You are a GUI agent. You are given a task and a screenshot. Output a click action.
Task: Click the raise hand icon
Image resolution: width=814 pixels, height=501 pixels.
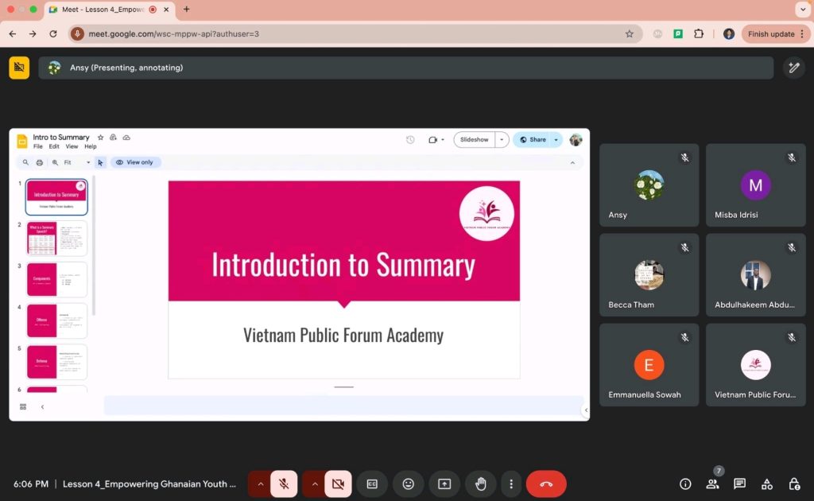(x=481, y=484)
